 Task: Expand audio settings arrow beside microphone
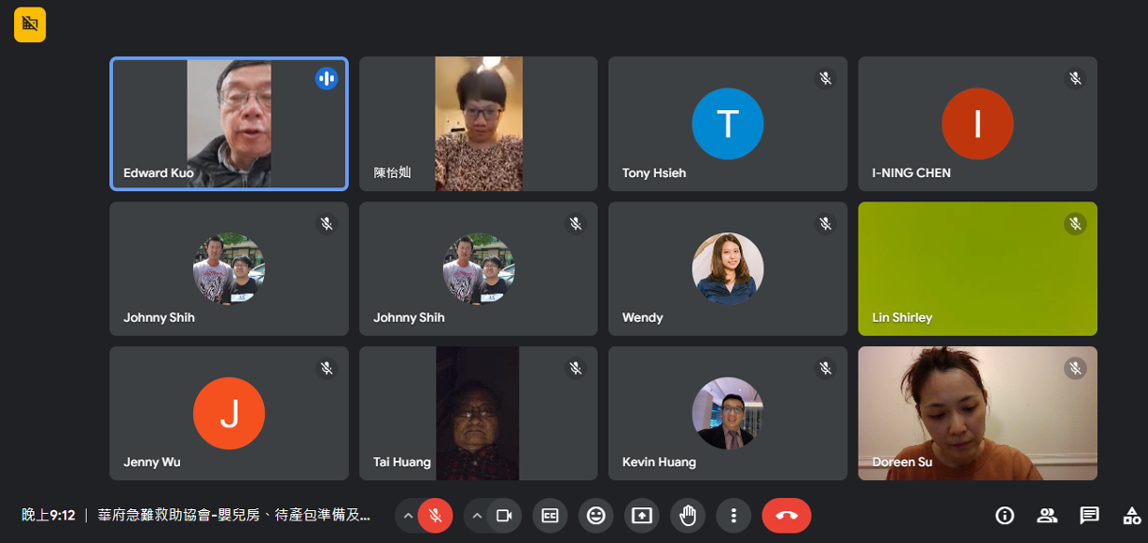pyautogui.click(x=408, y=516)
